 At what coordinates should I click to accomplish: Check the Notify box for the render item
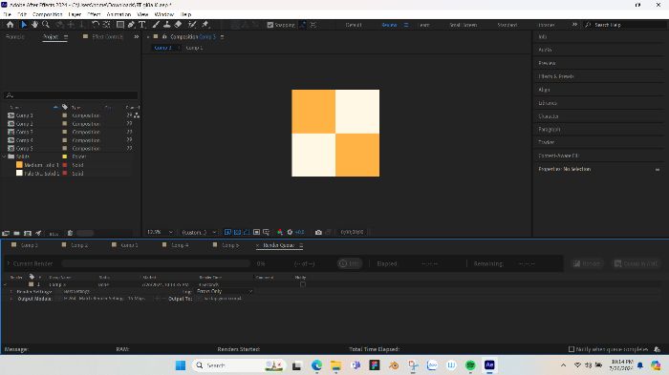pyautogui.click(x=303, y=284)
